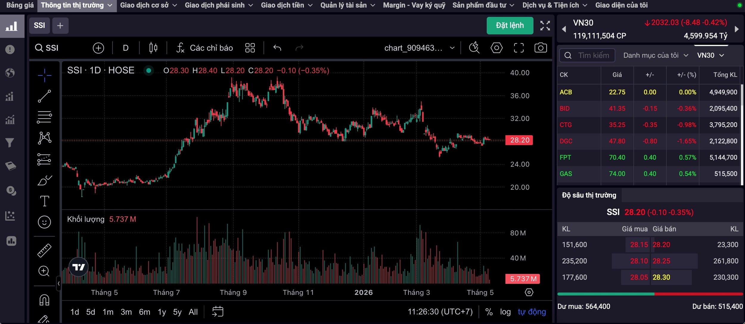
Task: Open the go-to-date calendar icon
Action: tap(218, 312)
